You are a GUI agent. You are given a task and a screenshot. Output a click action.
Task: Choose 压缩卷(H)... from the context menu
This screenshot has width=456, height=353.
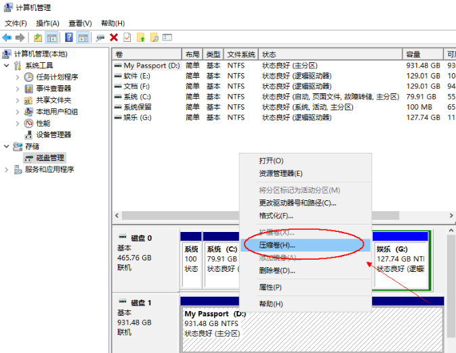click(277, 245)
